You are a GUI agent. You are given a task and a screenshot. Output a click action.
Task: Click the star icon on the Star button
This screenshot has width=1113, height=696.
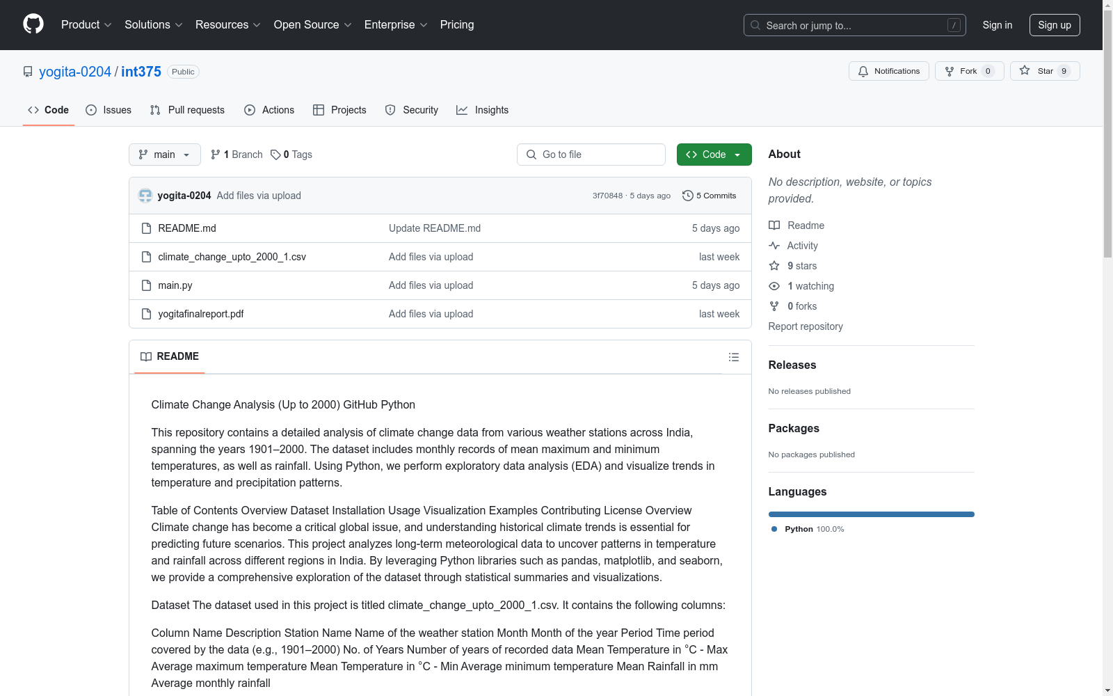coord(1025,70)
